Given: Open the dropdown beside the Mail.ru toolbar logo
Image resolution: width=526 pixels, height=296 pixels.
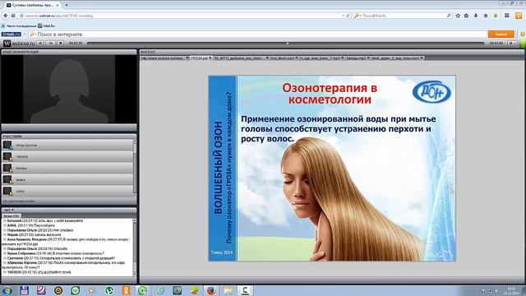Looking at the screenshot, I should click(x=24, y=35).
